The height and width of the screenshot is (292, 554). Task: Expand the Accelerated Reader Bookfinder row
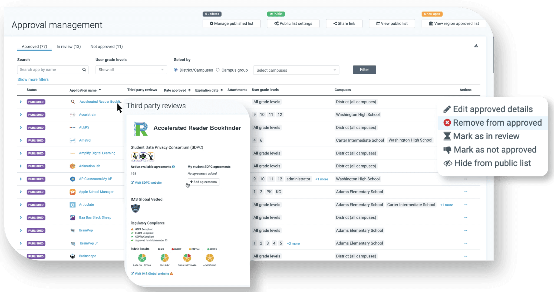[21, 102]
